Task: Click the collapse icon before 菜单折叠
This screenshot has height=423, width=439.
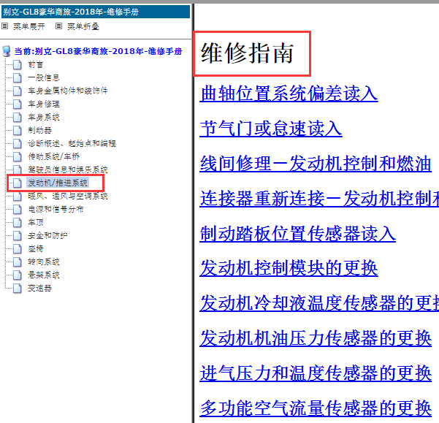Action: (x=58, y=26)
